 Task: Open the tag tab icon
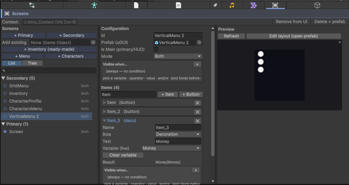click(x=215, y=5)
